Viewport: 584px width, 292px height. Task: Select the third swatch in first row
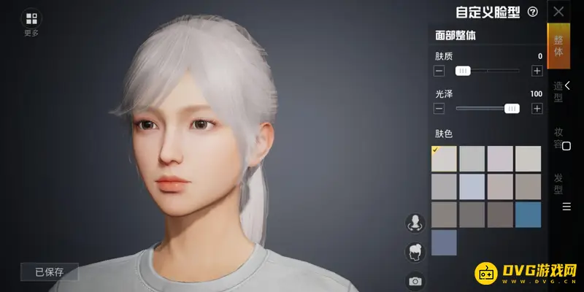click(x=500, y=158)
